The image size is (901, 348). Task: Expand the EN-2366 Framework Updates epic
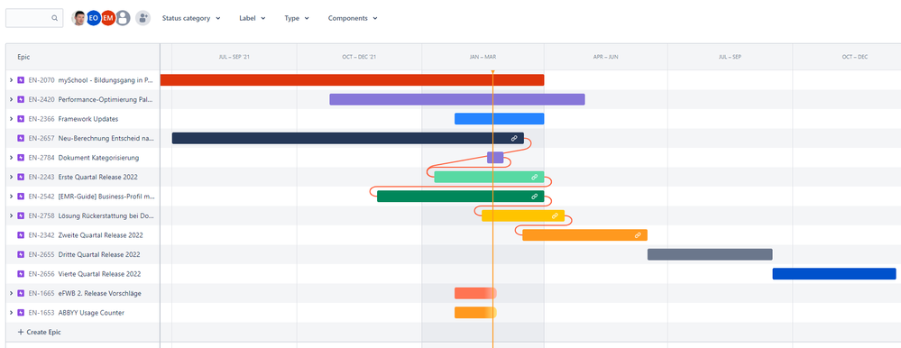coord(11,119)
